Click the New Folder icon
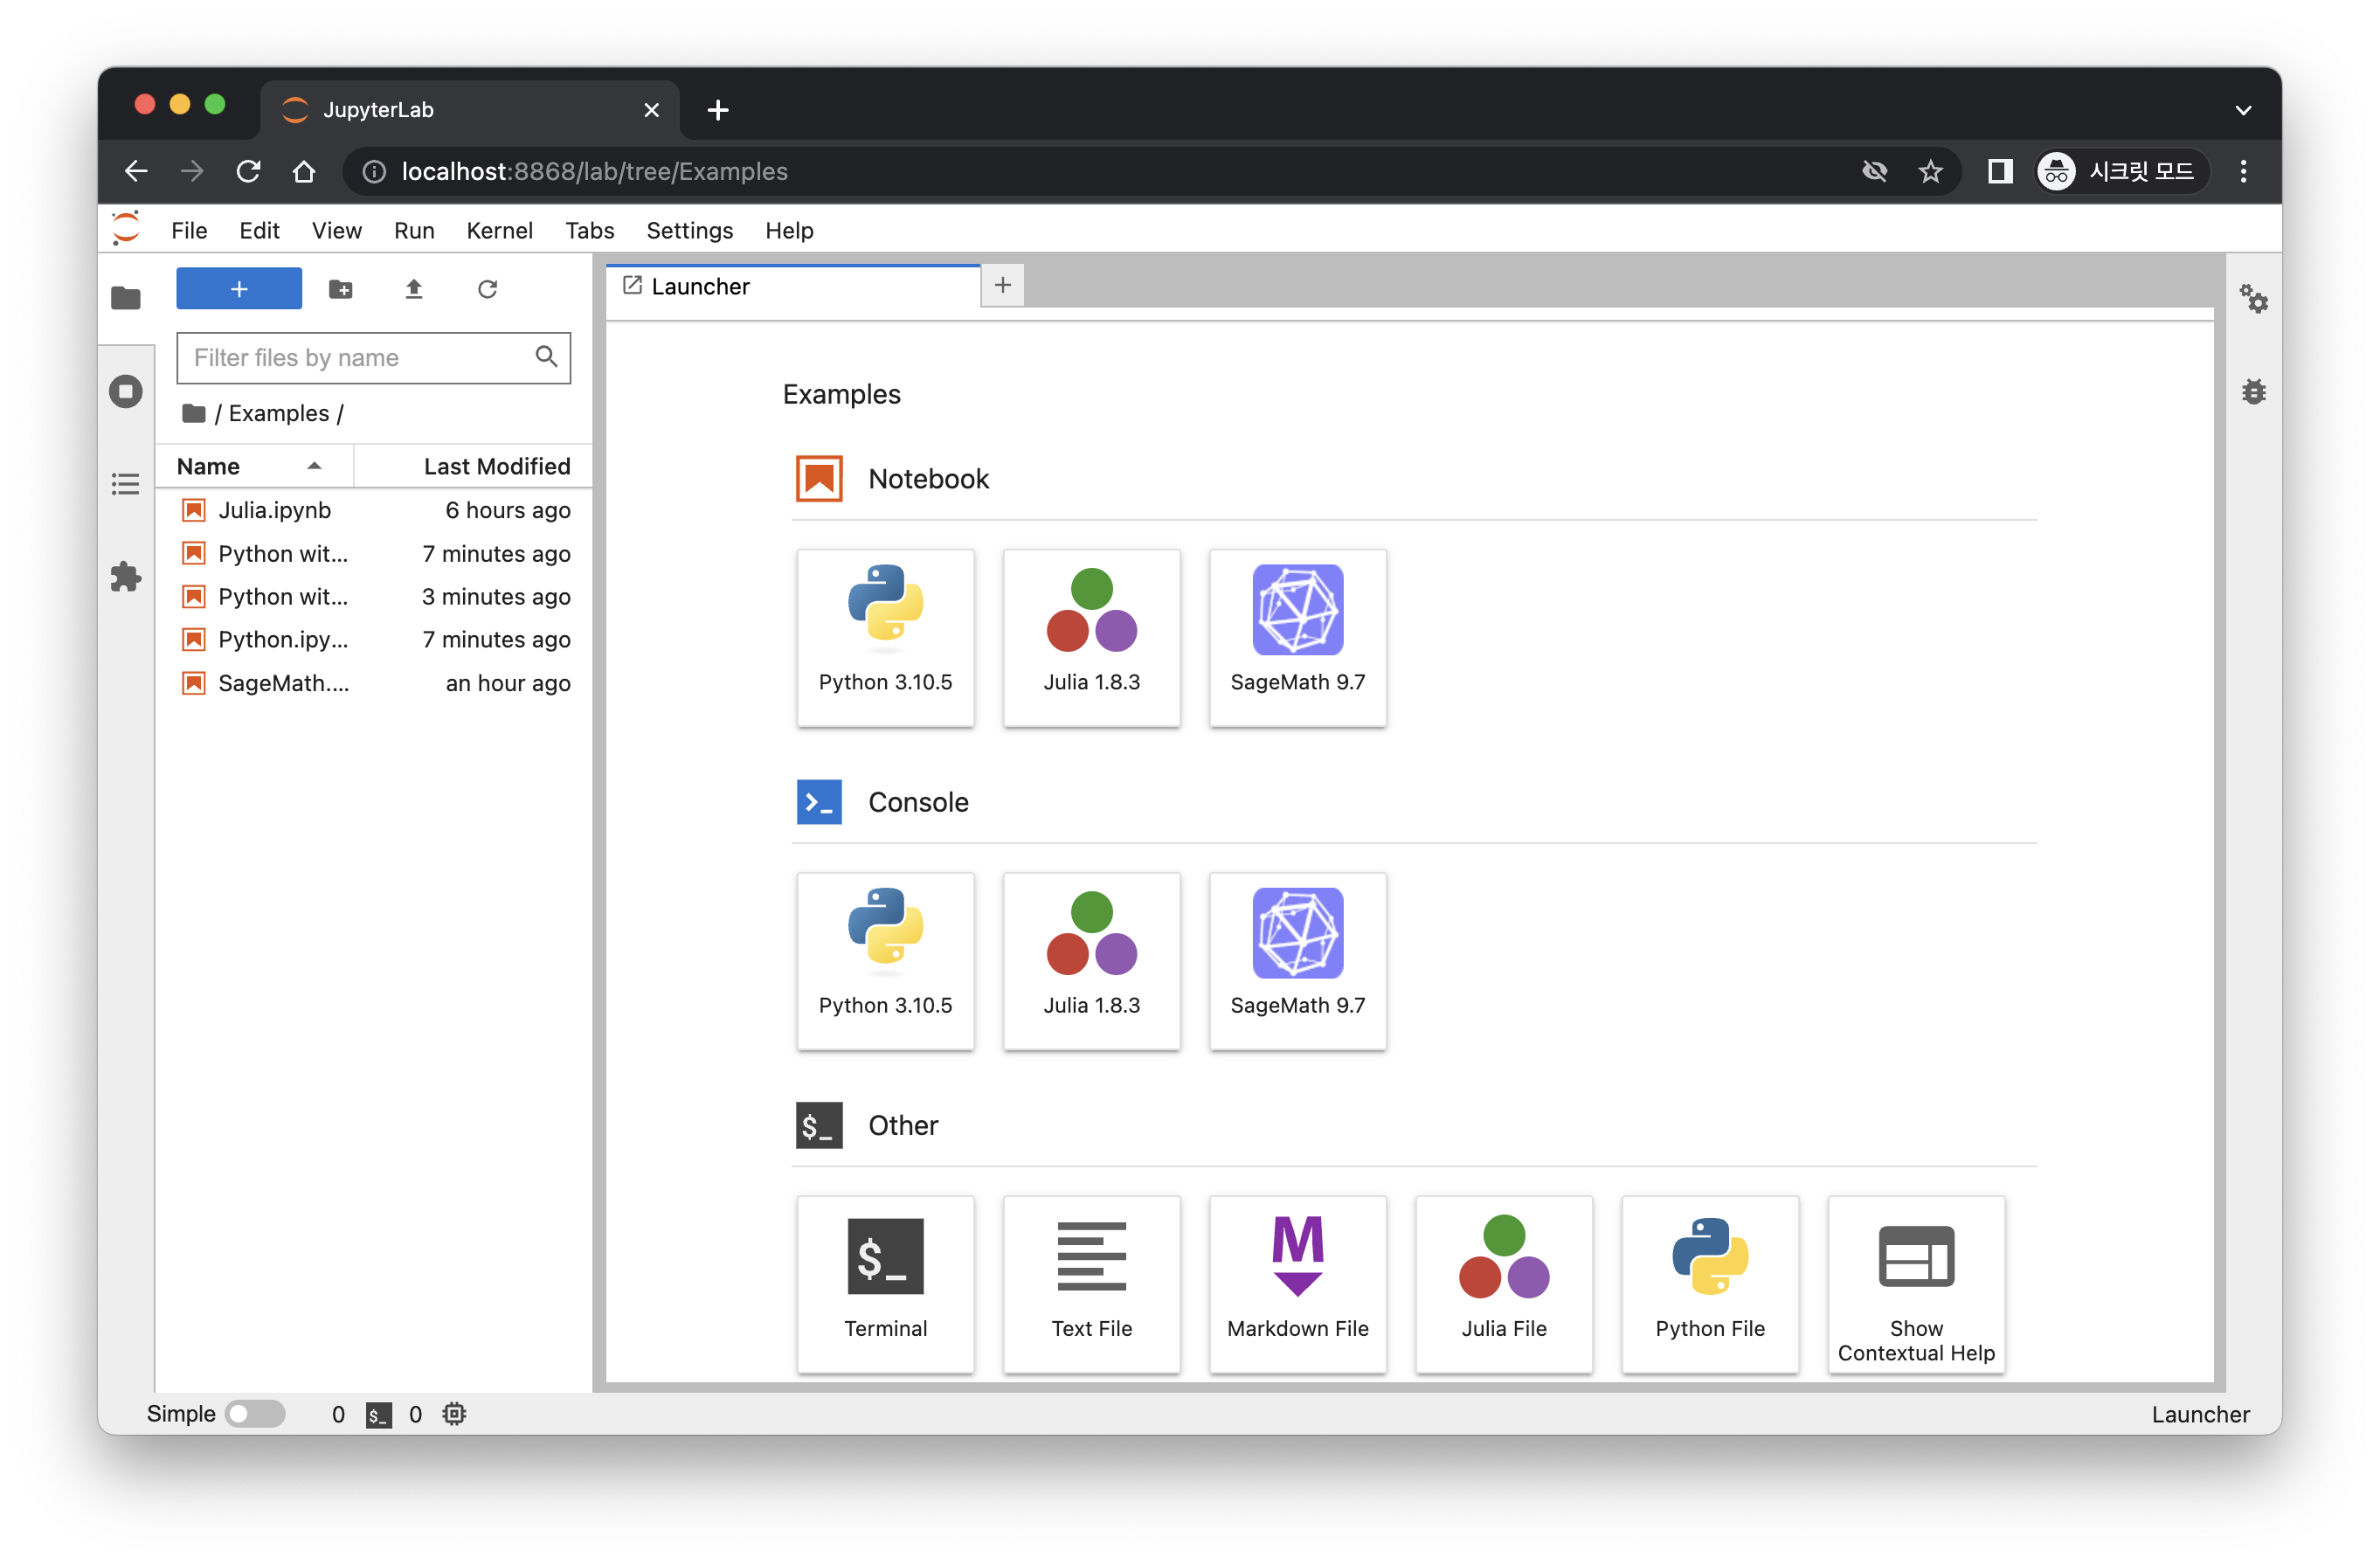Image resolution: width=2380 pixels, height=1564 pixels. click(x=340, y=289)
